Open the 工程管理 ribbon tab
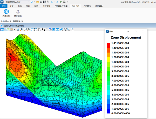This screenshot has height=119, width=156. (46, 6)
